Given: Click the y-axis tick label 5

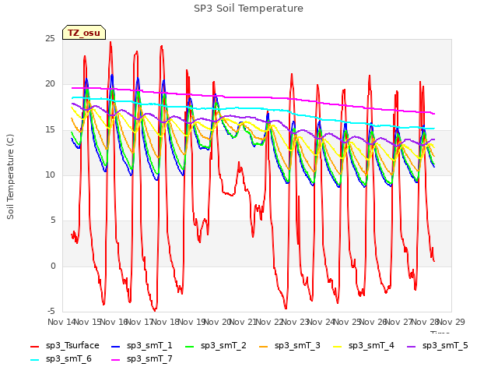Looking at the screenshot, I should (53, 221).
